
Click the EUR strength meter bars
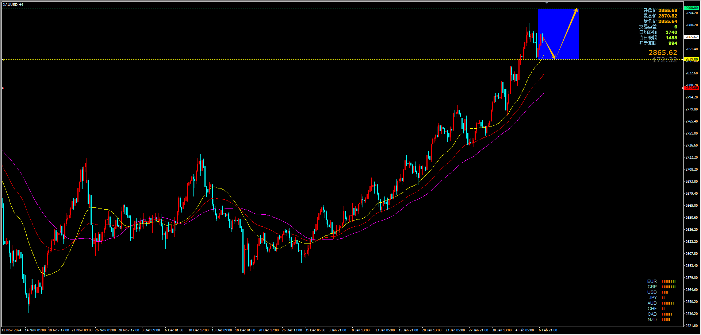click(669, 281)
